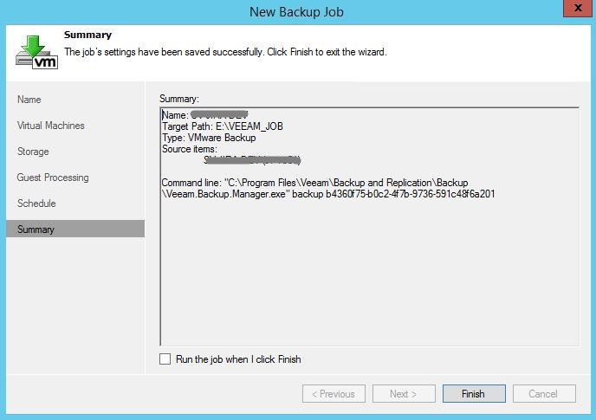Enable Run the job when I click Finish

(165, 359)
